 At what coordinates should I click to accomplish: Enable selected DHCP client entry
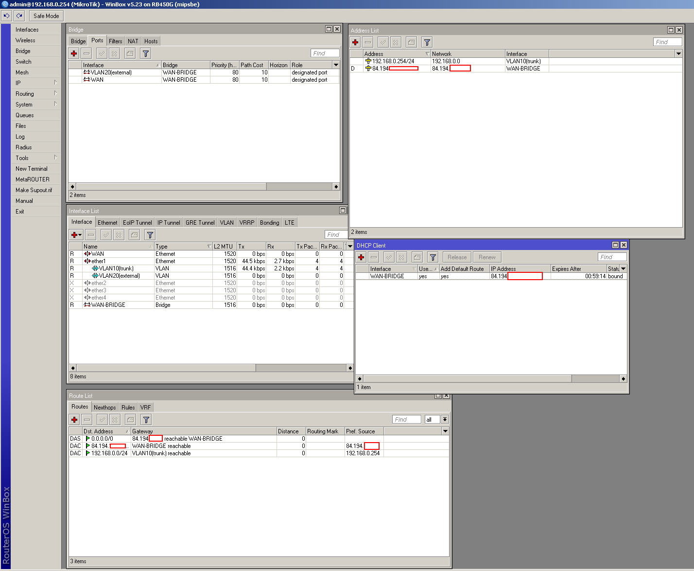389,257
